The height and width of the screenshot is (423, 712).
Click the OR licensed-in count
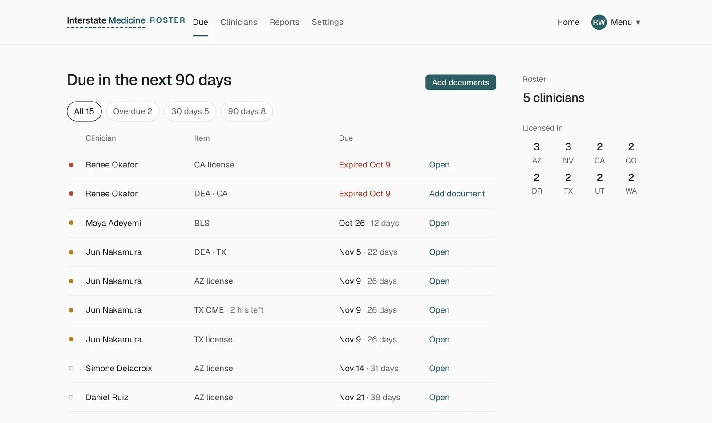tap(537, 183)
